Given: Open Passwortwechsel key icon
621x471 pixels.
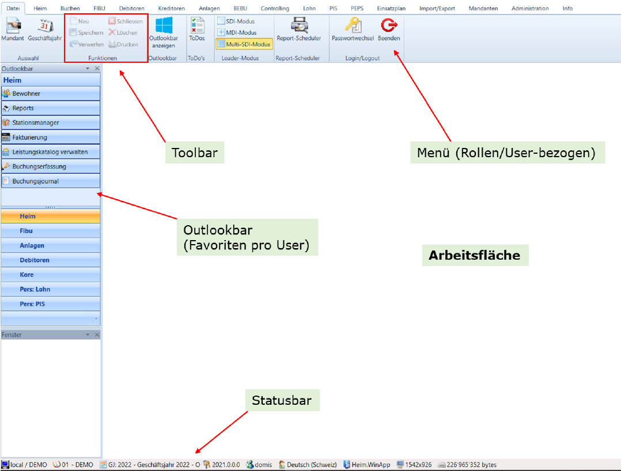Looking at the screenshot, I should (353, 26).
